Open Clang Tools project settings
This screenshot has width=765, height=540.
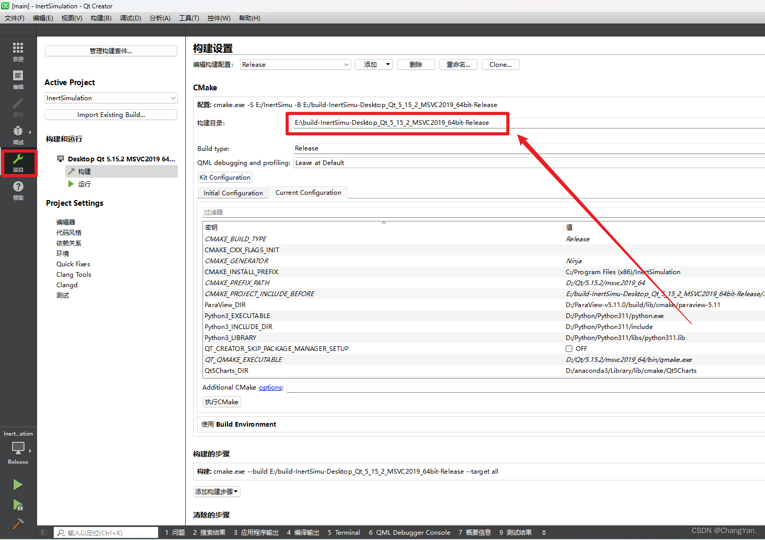[x=74, y=274]
